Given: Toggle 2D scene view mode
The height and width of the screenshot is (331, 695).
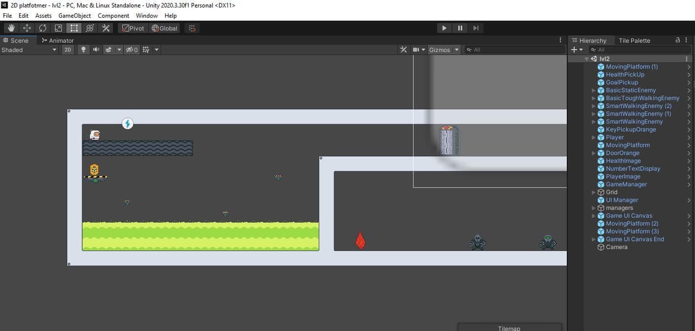Looking at the screenshot, I should [67, 49].
